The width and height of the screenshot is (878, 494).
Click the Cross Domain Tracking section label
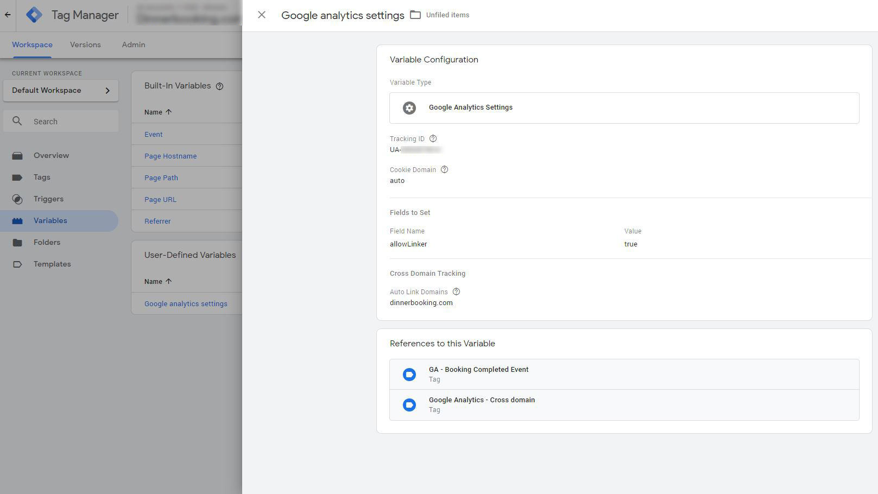tap(427, 273)
